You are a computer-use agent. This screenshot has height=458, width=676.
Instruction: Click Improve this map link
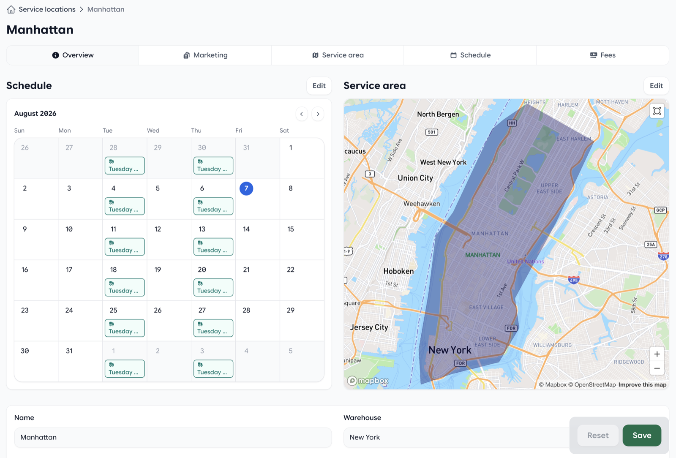[x=642, y=385]
